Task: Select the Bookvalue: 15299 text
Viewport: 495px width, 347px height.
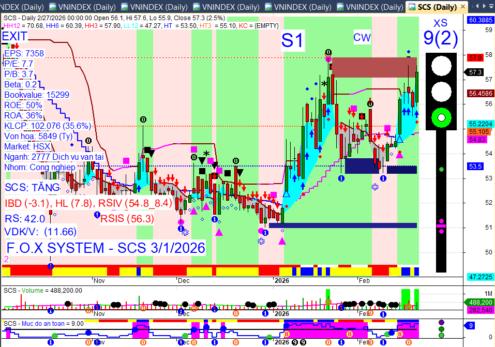Action: click(x=37, y=95)
